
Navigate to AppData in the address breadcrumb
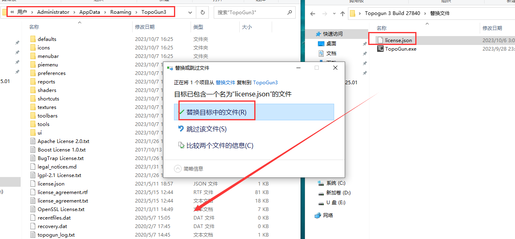coord(90,12)
